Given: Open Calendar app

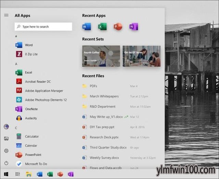Looking at the screenshot, I should 26,145.
